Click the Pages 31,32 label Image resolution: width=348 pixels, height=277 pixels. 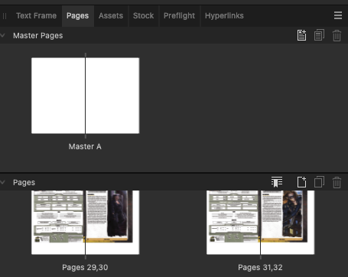260,267
